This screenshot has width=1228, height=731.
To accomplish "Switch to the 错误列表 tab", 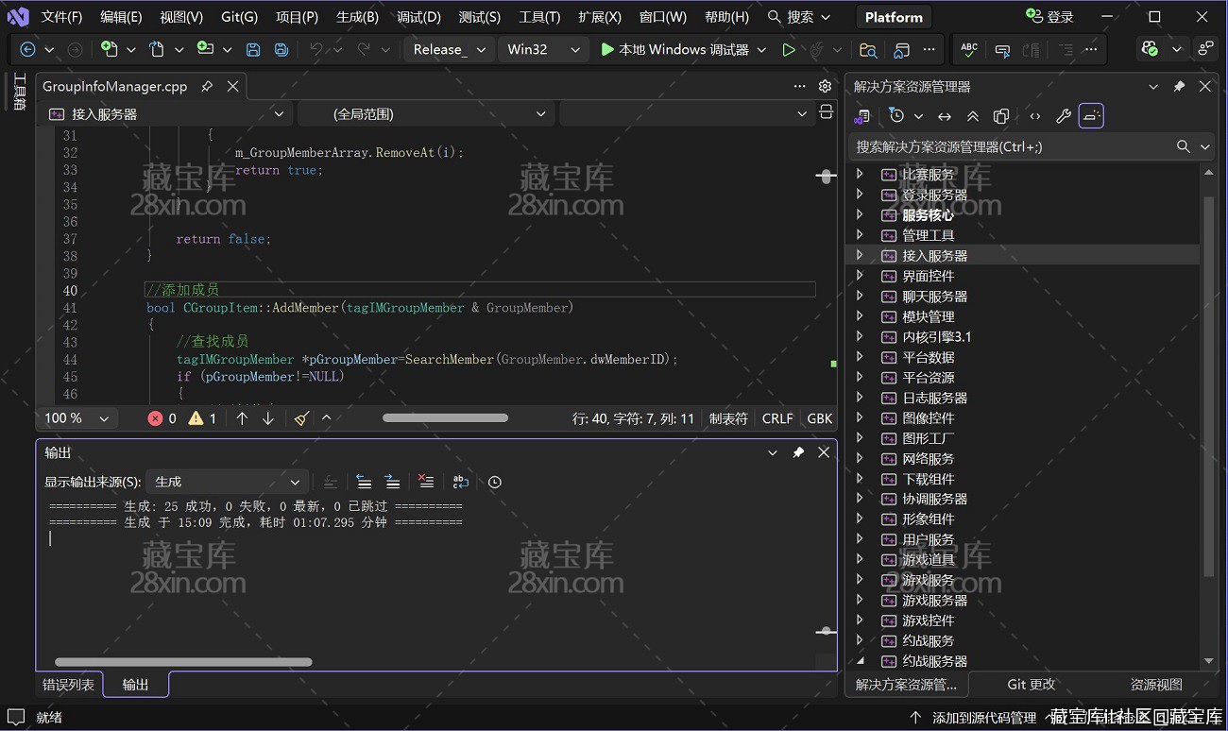I will [x=67, y=684].
